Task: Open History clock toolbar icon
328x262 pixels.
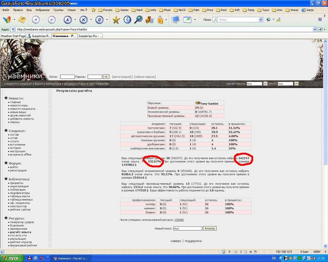Action: pyautogui.click(x=127, y=20)
